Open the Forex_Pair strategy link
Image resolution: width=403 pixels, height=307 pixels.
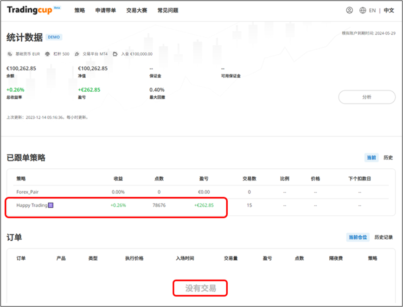point(28,192)
